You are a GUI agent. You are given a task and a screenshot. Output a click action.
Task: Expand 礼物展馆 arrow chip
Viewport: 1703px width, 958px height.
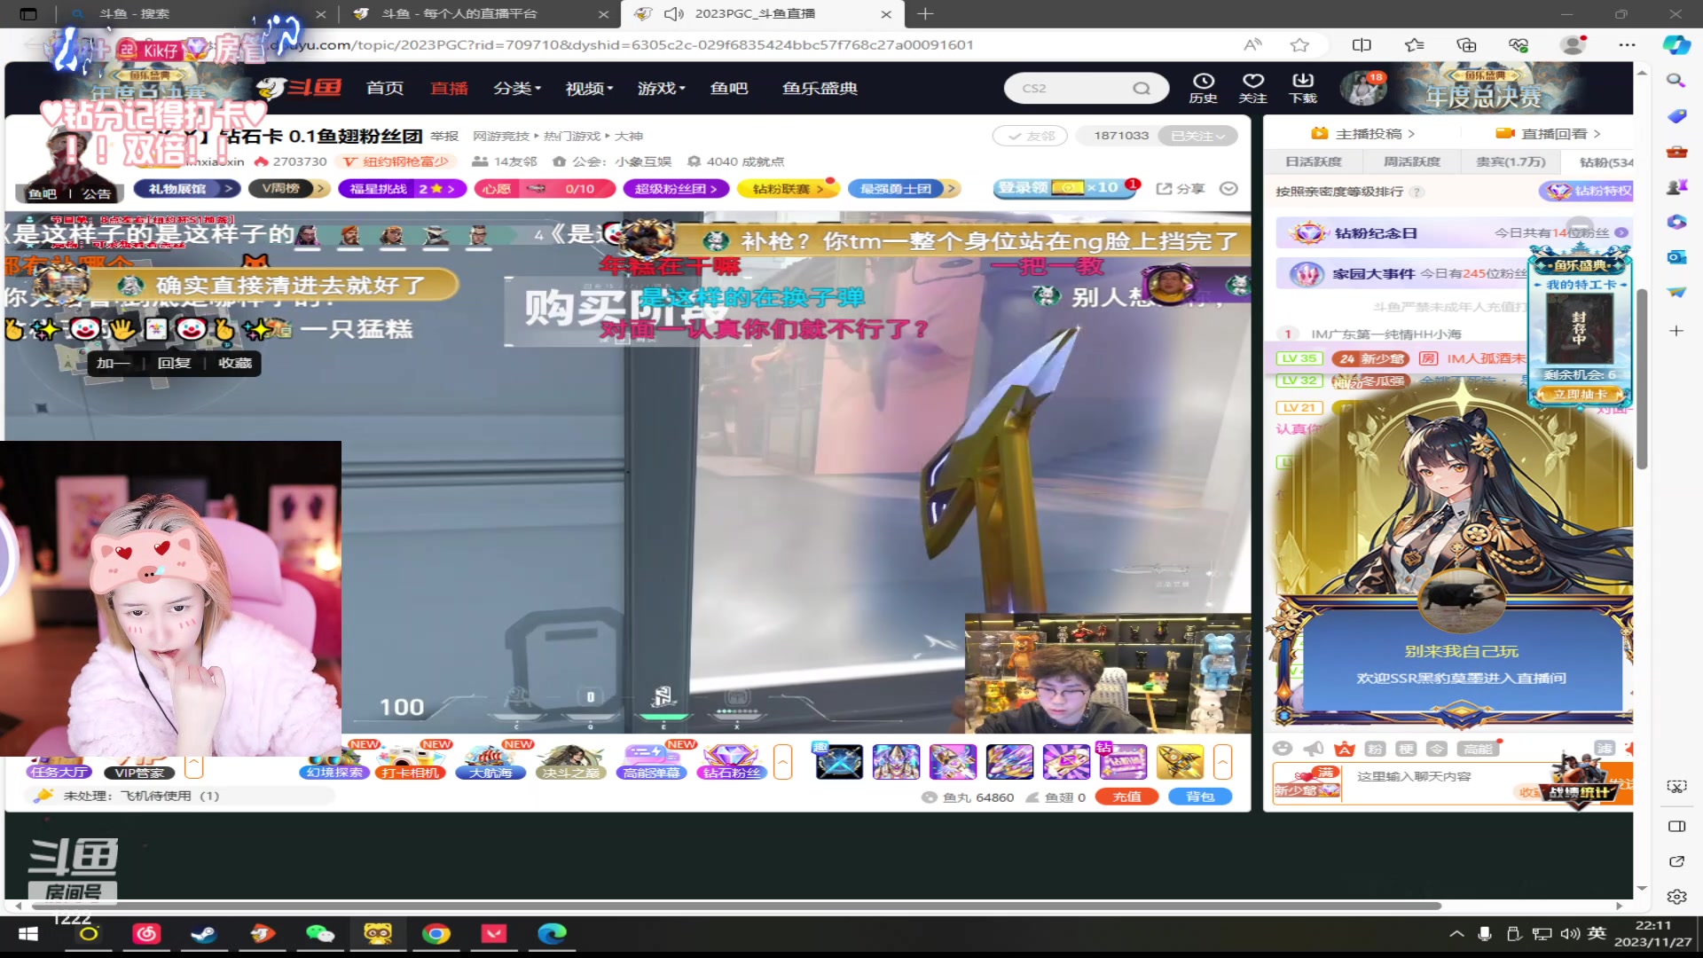click(x=188, y=188)
